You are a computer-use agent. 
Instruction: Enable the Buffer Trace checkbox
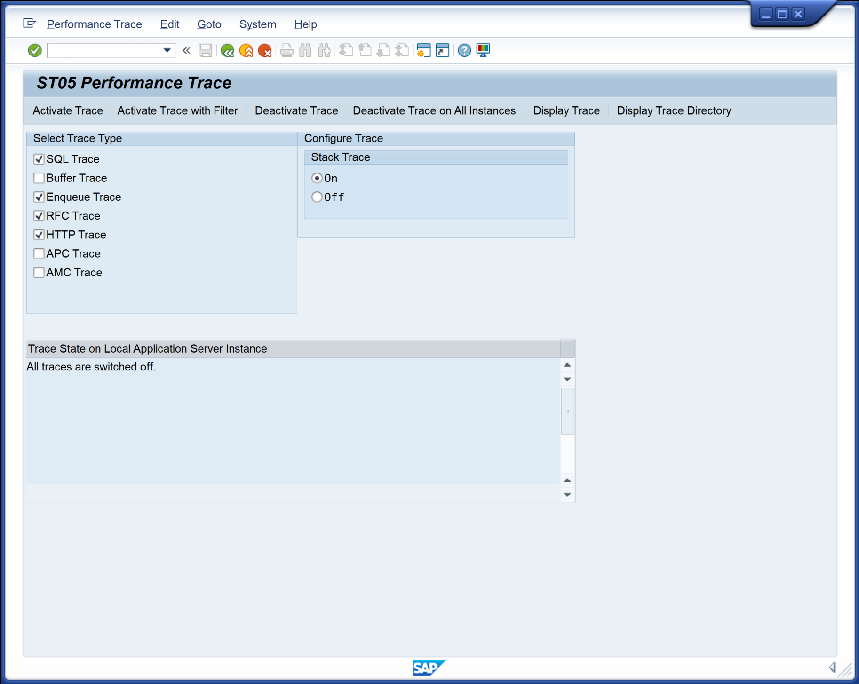39,178
